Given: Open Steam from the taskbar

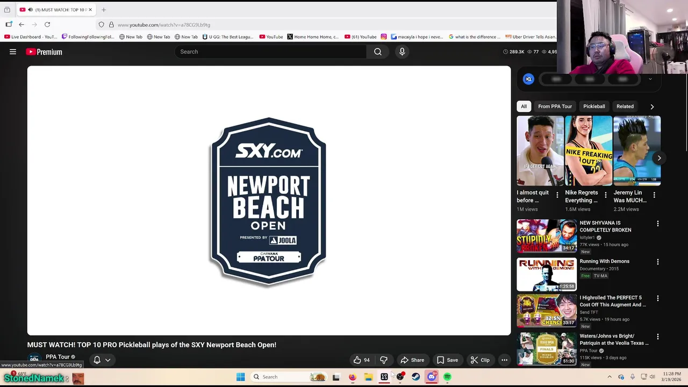Looking at the screenshot, I should 415,377.
